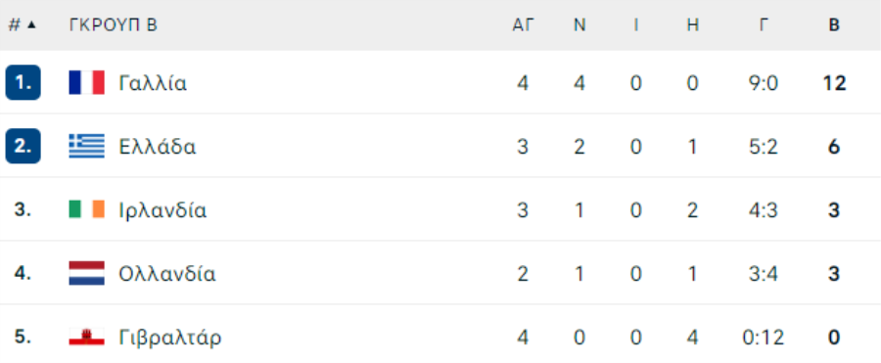Screen dimensions: 881x363
Task: Click the Greece flag icon
Action: (86, 146)
